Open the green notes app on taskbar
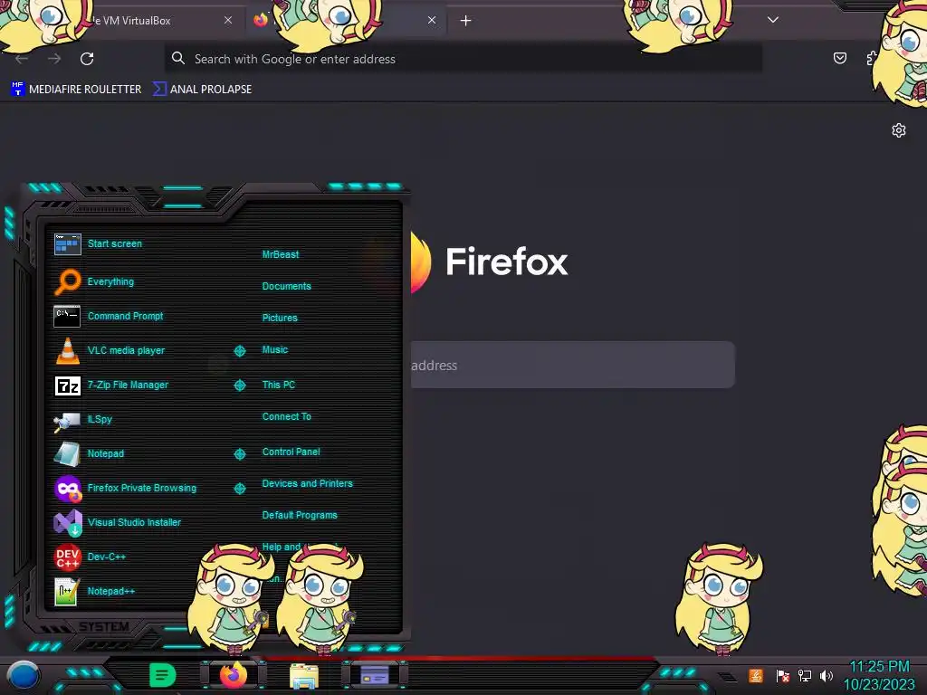Image resolution: width=927 pixels, height=695 pixels. coord(163,675)
